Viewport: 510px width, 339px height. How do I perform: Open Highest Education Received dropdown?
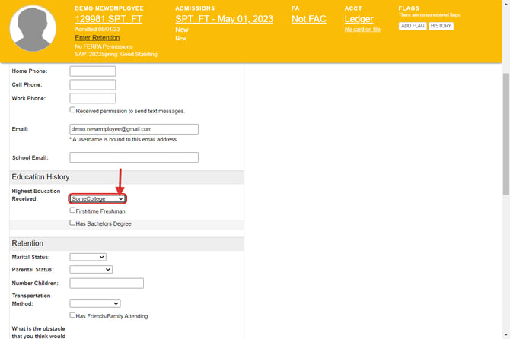97,198
